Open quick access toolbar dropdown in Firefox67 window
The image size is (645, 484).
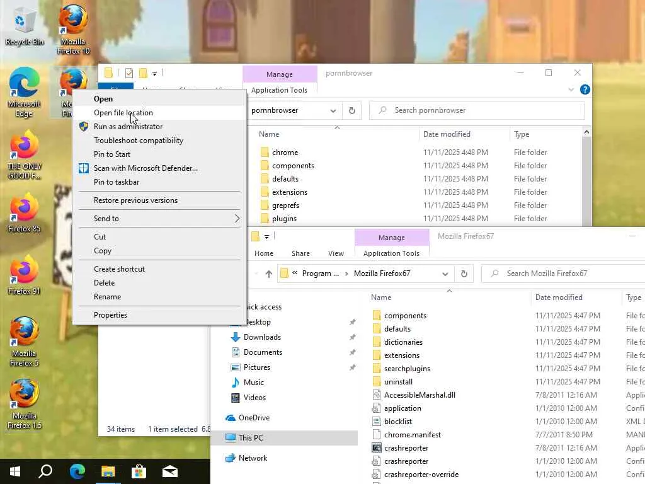point(266,237)
